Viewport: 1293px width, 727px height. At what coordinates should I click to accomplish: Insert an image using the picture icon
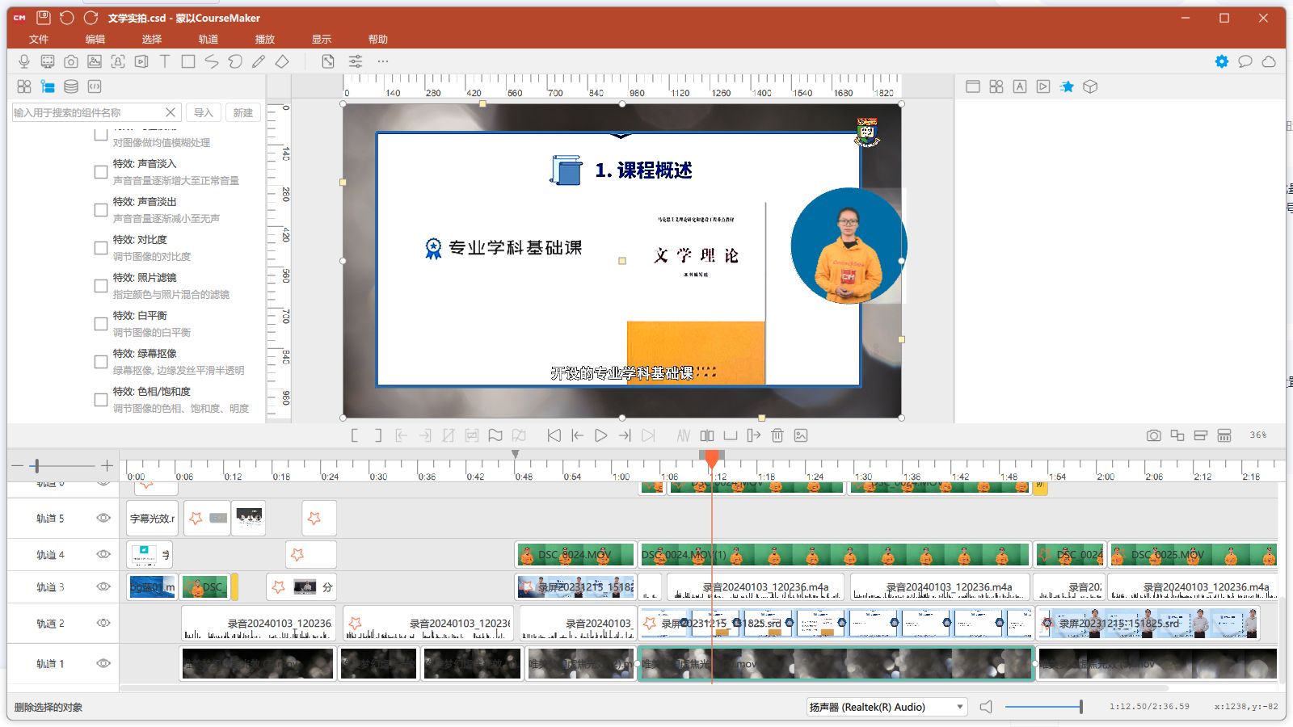[95, 61]
